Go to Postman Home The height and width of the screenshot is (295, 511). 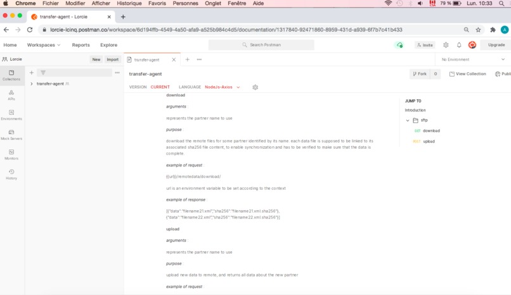pos(10,45)
